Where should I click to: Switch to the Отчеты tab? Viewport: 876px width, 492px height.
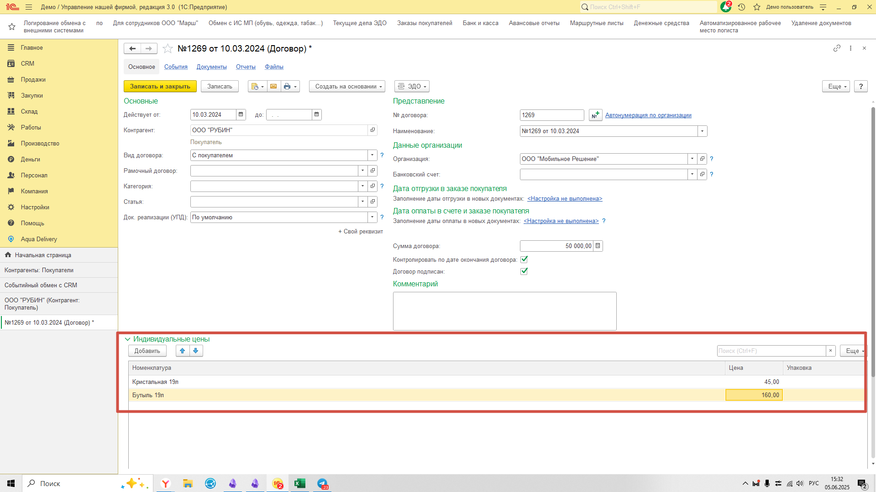246,67
